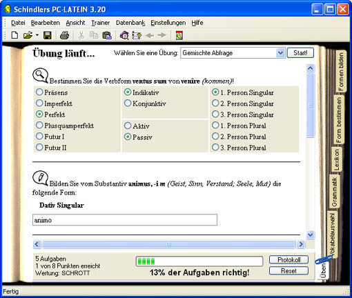Viewport: 352px width, 298px height.
Task: Select 3. Person Plural radio button
Action: click(215, 147)
